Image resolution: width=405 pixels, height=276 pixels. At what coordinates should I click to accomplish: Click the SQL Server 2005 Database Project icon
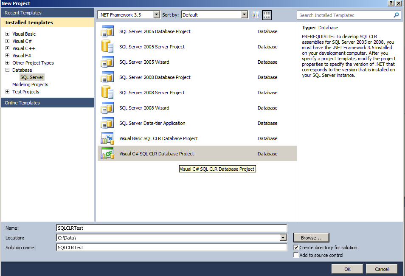pyautogui.click(x=107, y=31)
